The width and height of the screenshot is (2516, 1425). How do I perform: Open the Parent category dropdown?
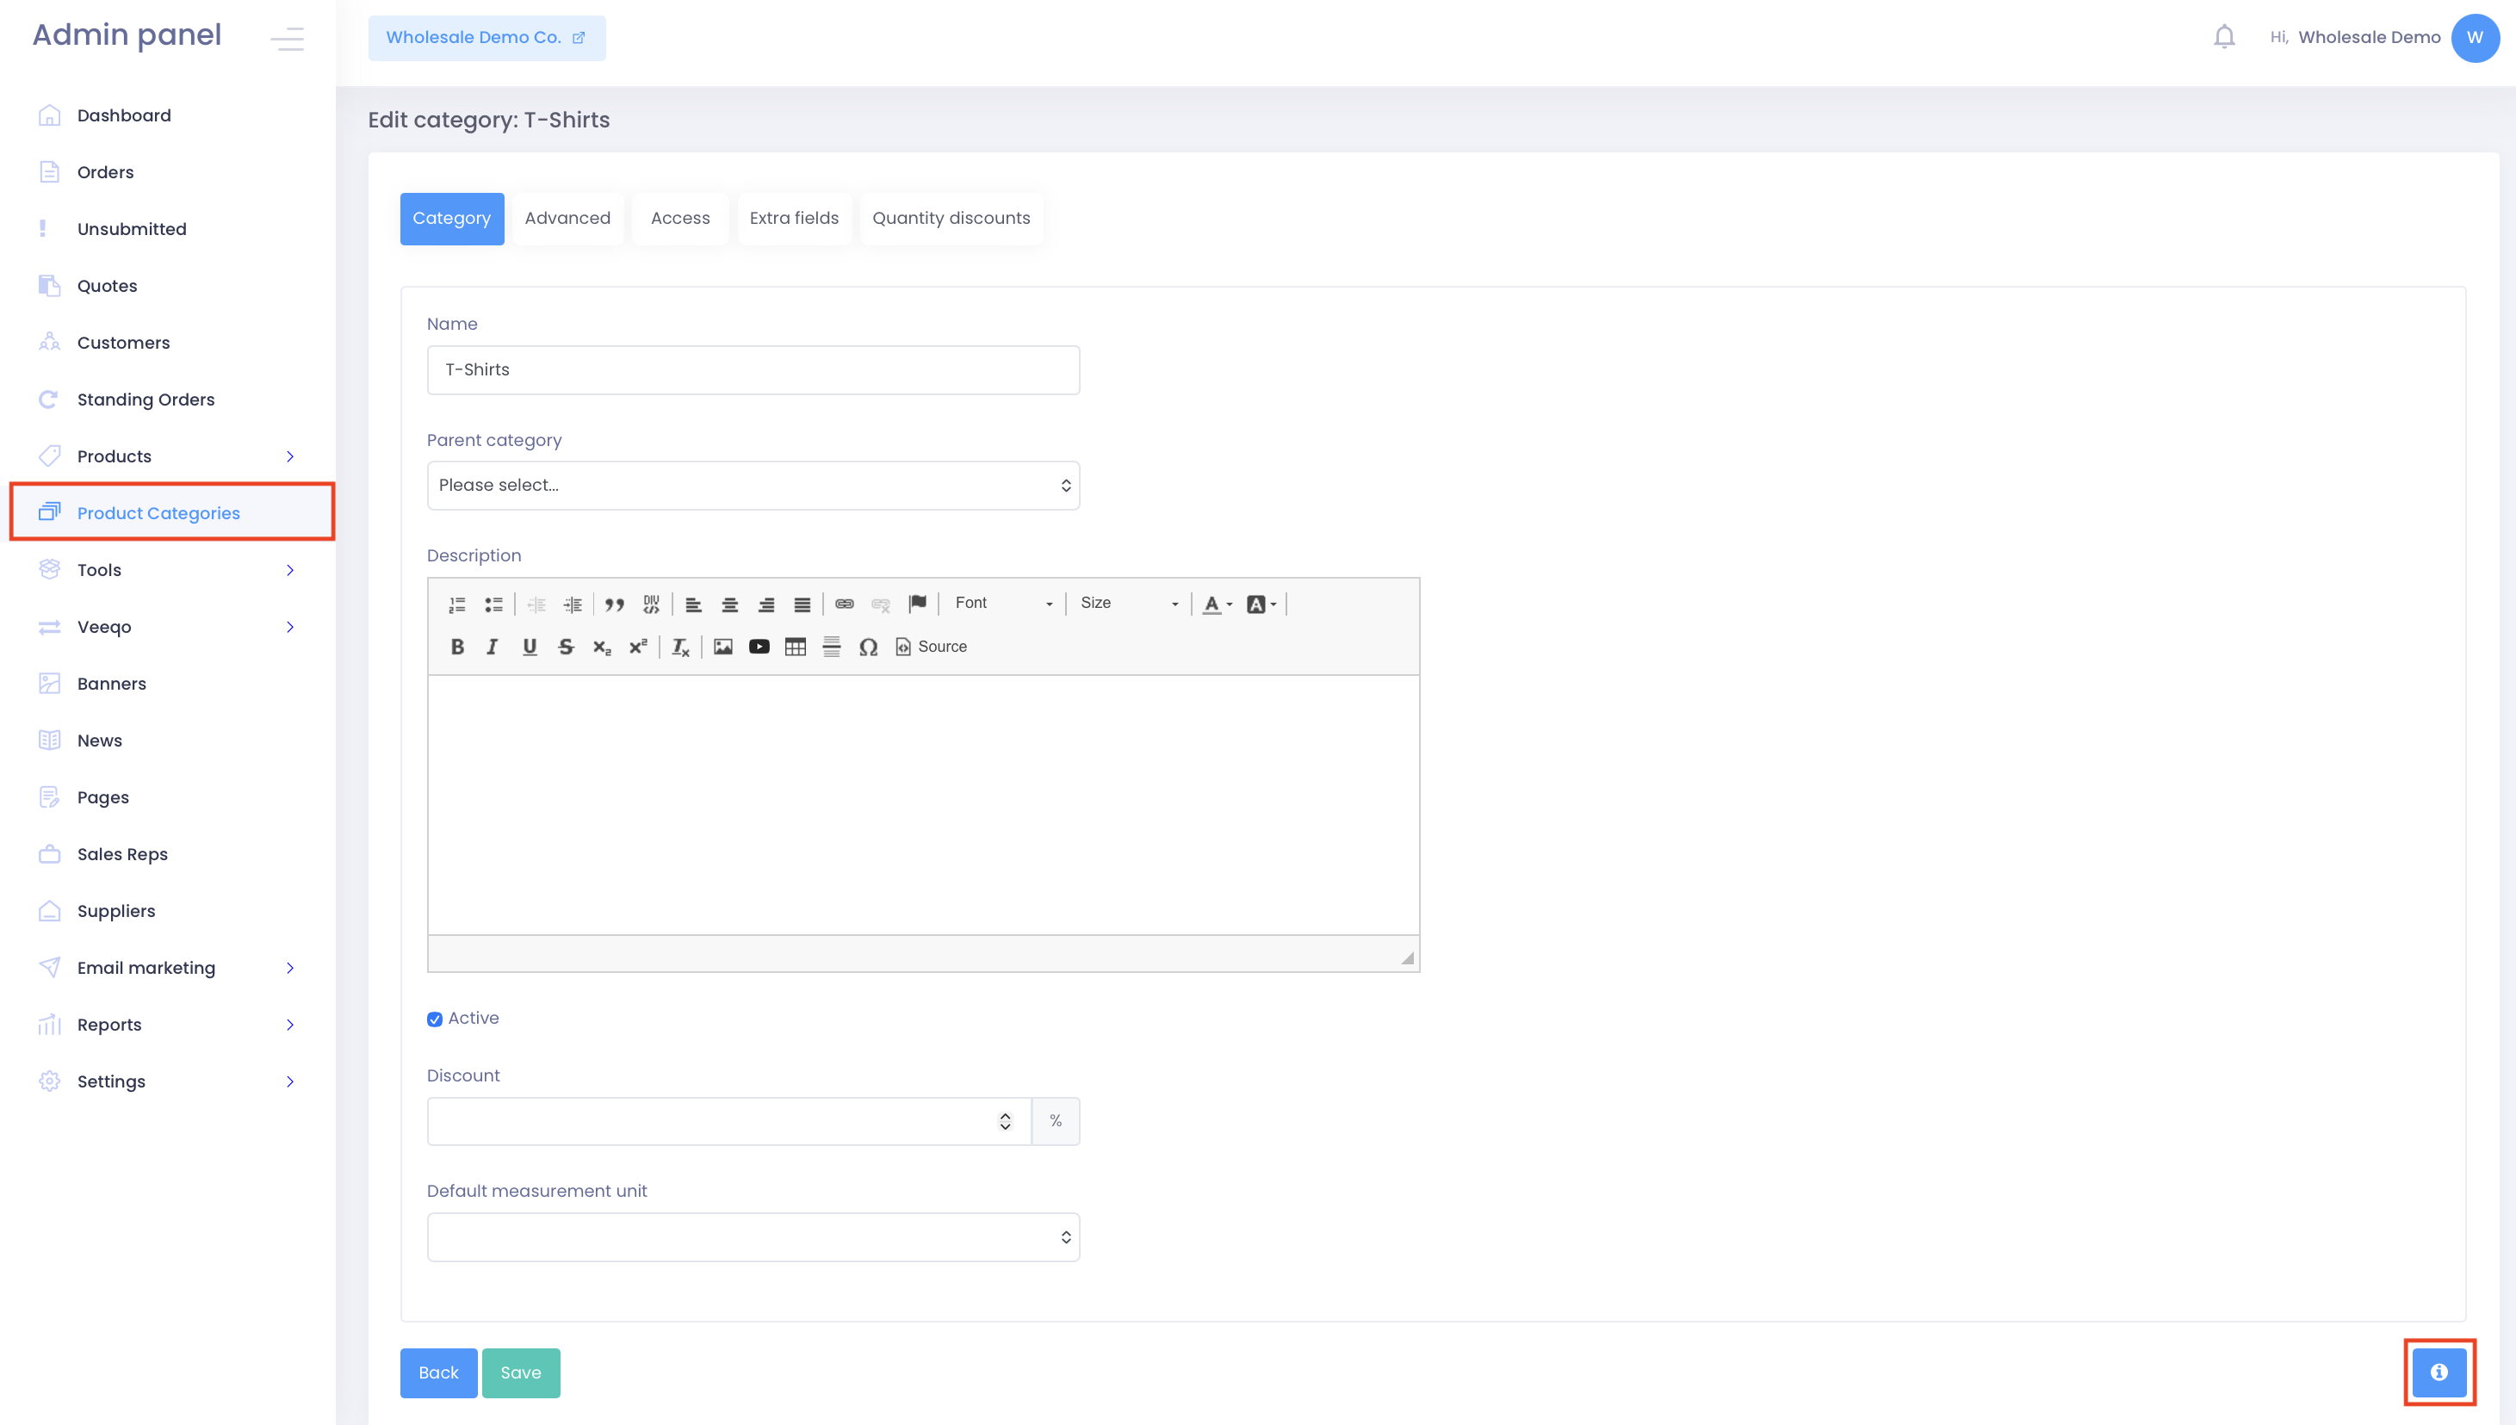click(x=753, y=486)
